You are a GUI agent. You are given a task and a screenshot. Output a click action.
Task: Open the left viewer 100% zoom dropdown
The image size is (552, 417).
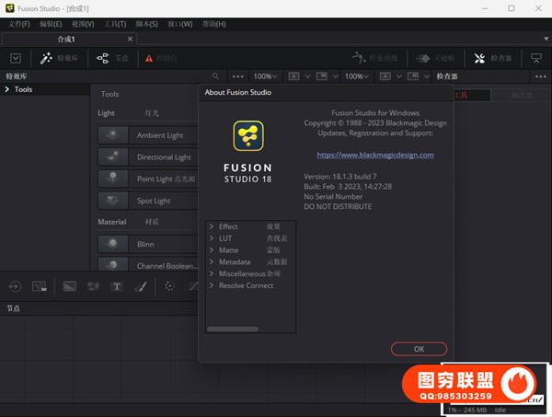click(x=265, y=76)
